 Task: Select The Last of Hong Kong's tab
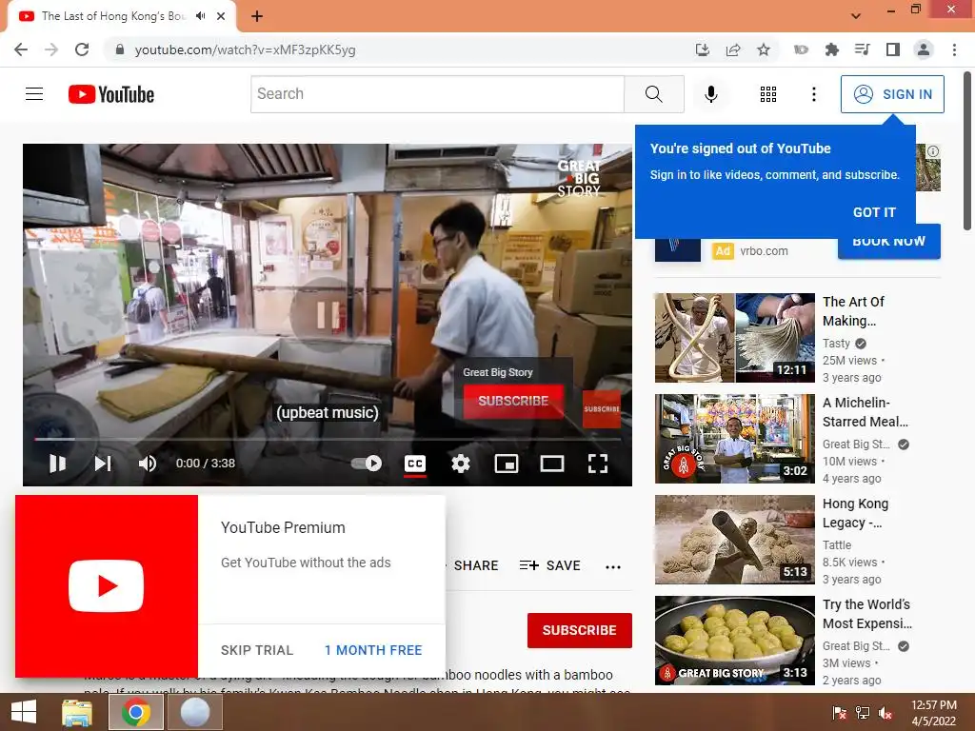112,16
